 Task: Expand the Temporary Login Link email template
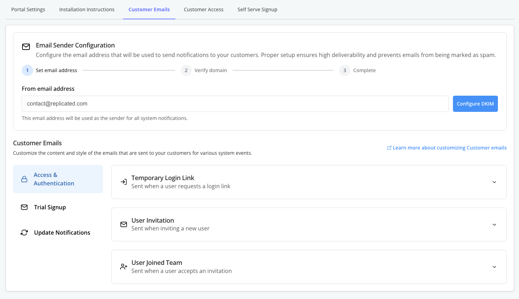click(x=494, y=182)
